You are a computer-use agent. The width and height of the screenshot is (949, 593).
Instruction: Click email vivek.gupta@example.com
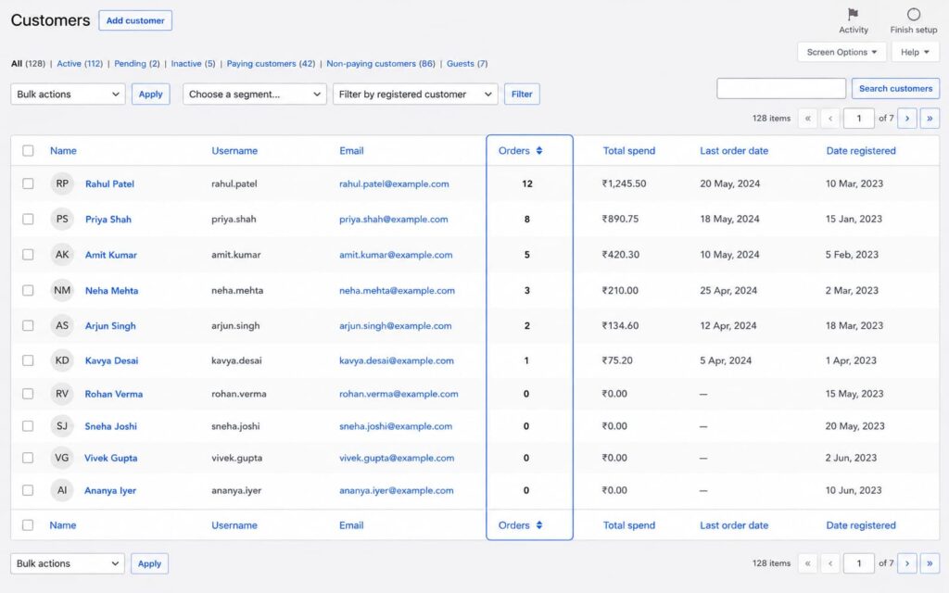[397, 458]
